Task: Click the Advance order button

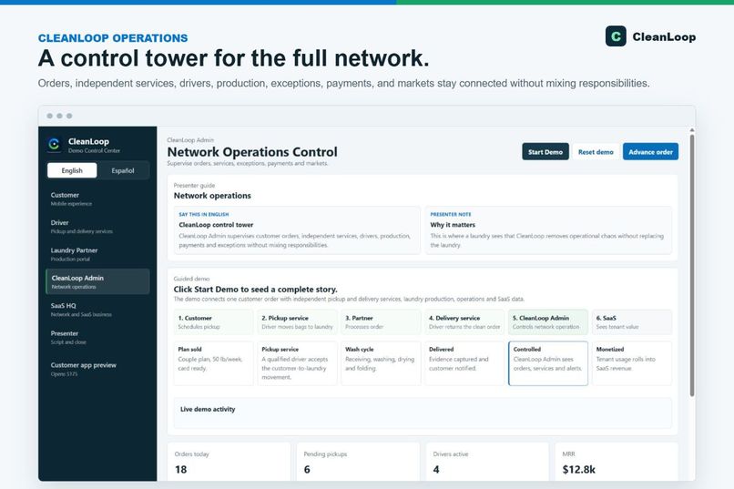Action: coord(650,151)
